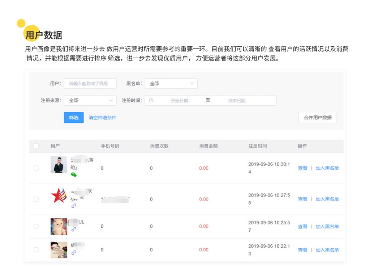Click the 结束日期 end date field

tap(237, 101)
